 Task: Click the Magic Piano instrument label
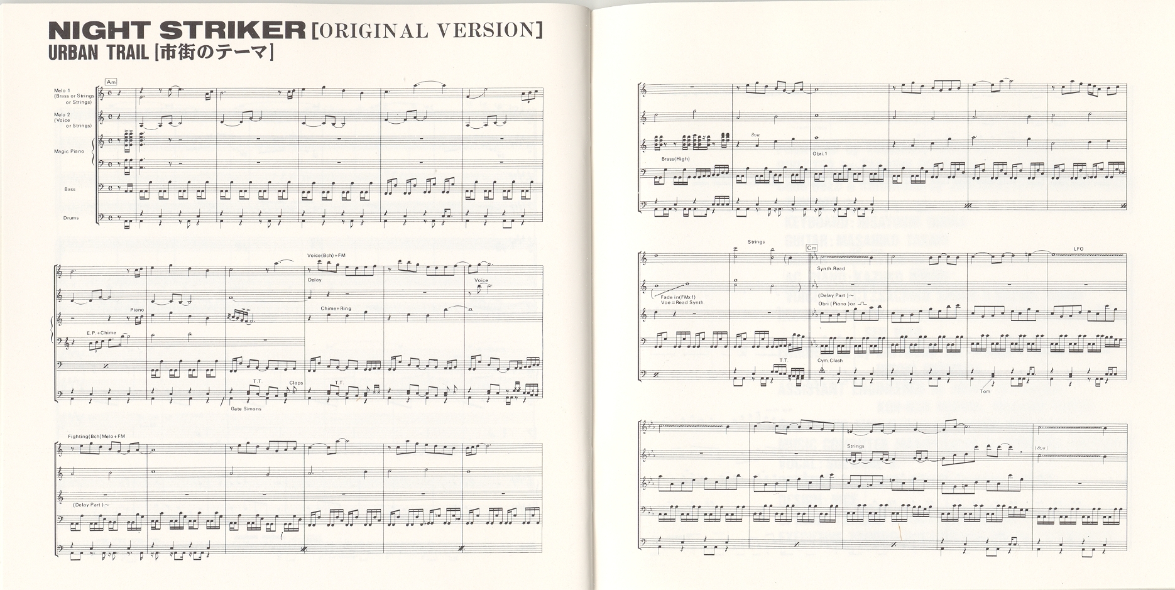(69, 151)
